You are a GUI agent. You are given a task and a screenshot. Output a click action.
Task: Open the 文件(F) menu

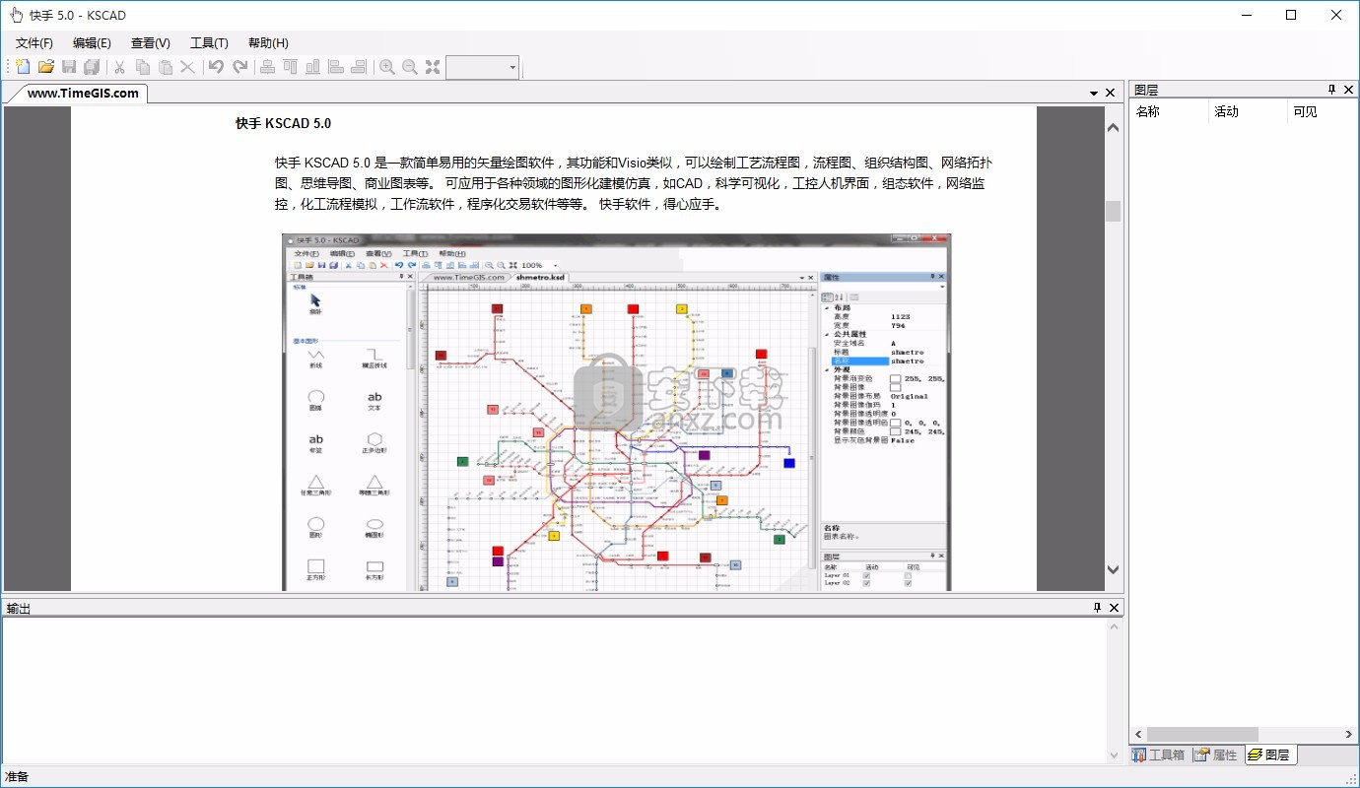tap(34, 43)
